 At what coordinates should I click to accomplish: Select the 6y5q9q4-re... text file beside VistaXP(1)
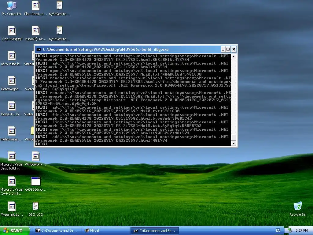click(x=59, y=33)
